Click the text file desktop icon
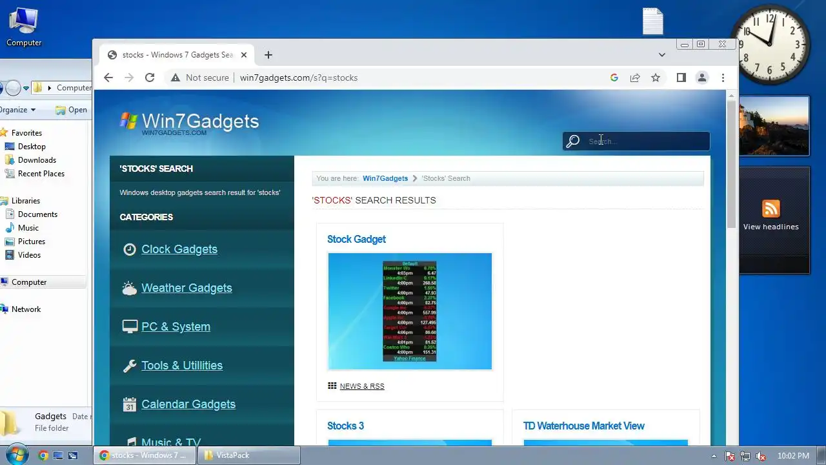The image size is (826, 465). click(653, 21)
